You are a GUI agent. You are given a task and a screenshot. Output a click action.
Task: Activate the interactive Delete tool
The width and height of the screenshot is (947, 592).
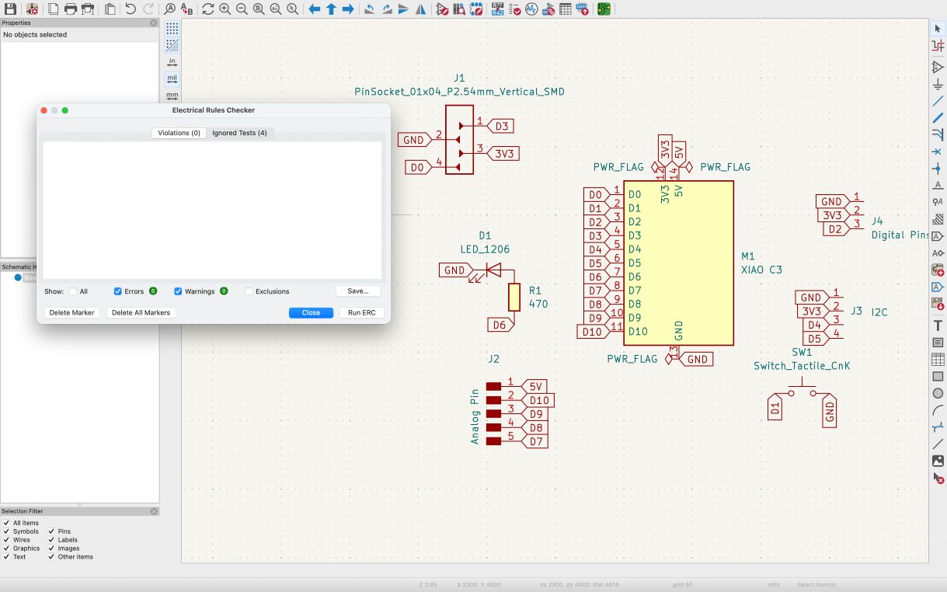(938, 478)
